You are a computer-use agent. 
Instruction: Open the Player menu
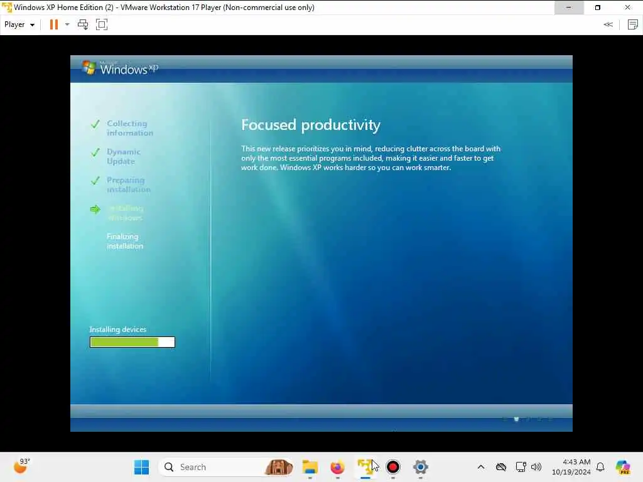point(19,24)
